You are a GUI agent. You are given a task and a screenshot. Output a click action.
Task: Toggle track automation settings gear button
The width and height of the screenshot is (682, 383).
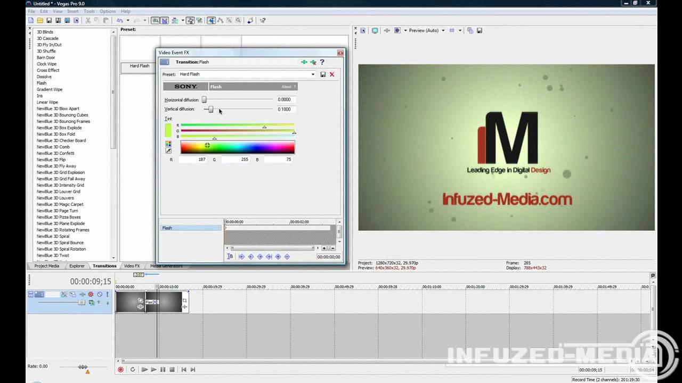pyautogui.click(x=91, y=294)
